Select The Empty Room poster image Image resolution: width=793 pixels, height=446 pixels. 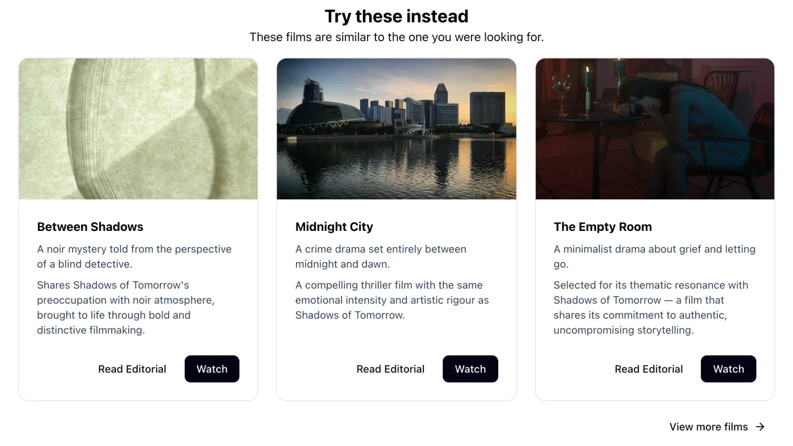pos(655,129)
